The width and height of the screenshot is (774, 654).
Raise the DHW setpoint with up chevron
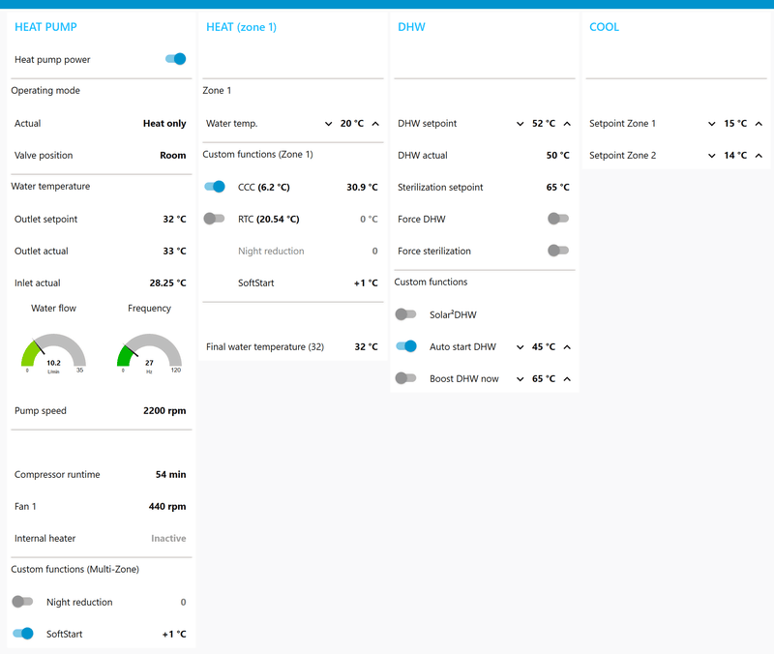point(567,124)
